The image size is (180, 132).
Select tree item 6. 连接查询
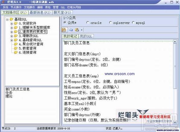27,52
